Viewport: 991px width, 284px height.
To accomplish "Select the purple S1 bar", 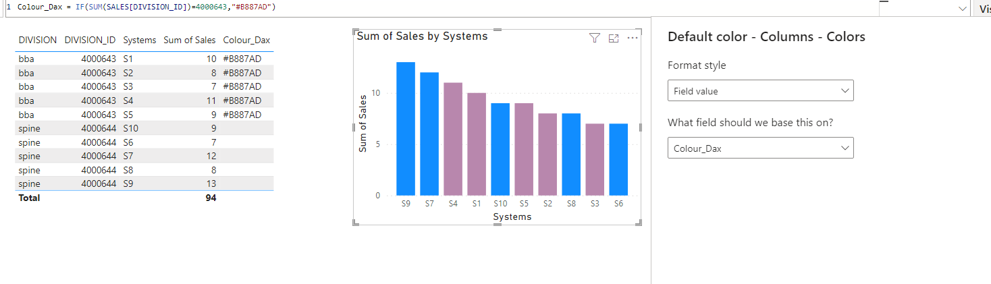I will point(477,144).
